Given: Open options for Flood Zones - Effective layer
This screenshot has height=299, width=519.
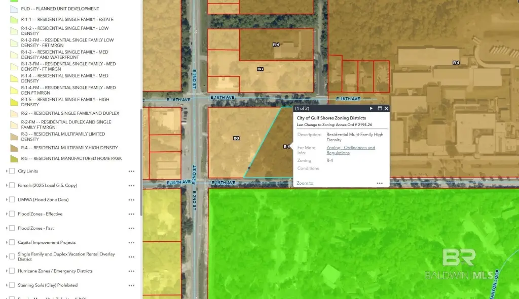Looking at the screenshot, I should 131,214.
